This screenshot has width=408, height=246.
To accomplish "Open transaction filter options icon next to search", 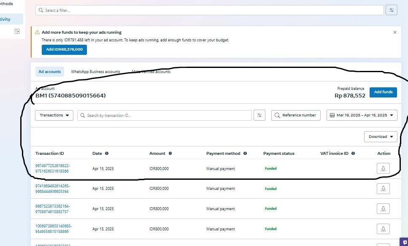I will [x=259, y=115].
